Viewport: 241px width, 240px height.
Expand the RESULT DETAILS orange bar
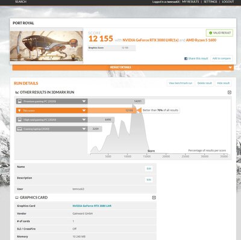(123, 67)
